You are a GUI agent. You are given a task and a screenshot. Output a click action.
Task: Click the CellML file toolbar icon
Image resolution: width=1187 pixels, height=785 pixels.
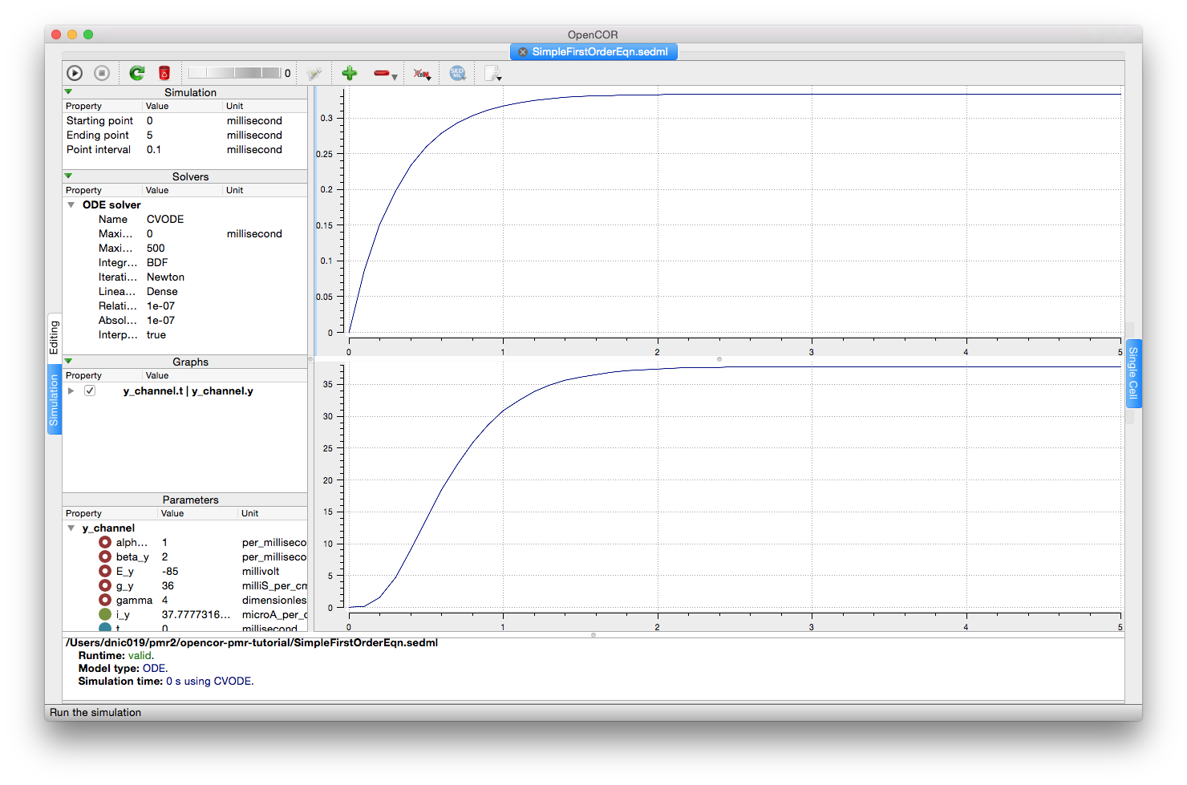tap(420, 74)
